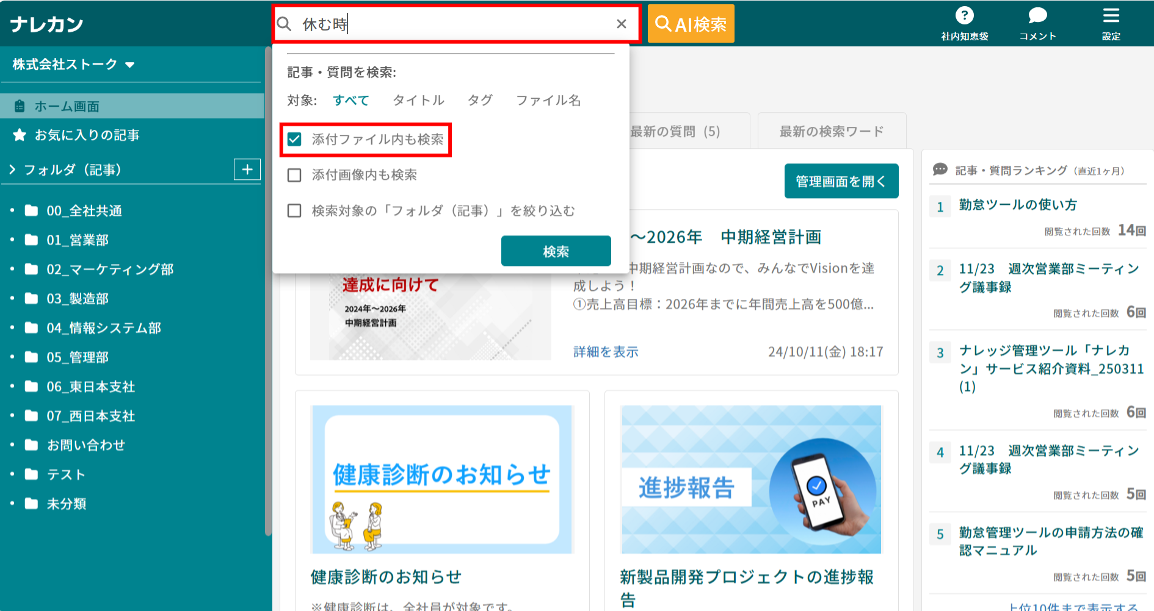Screen dimensions: 1154x611
Task: Create a new folder with the plus icon
Action: (247, 169)
